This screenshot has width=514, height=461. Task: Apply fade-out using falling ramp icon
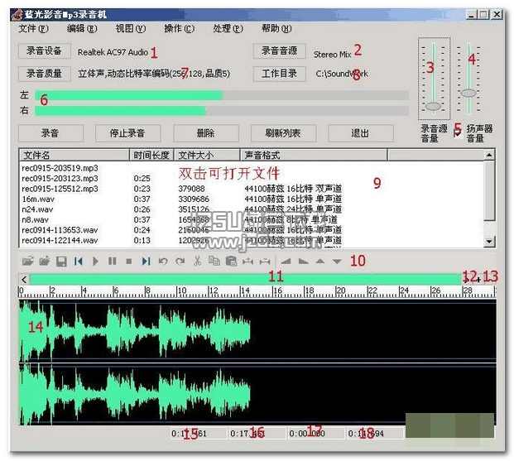tap(303, 262)
